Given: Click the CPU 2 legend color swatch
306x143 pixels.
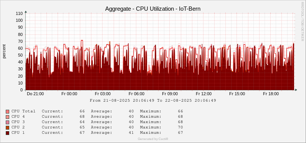Looking at the screenshot, I should [8, 128].
